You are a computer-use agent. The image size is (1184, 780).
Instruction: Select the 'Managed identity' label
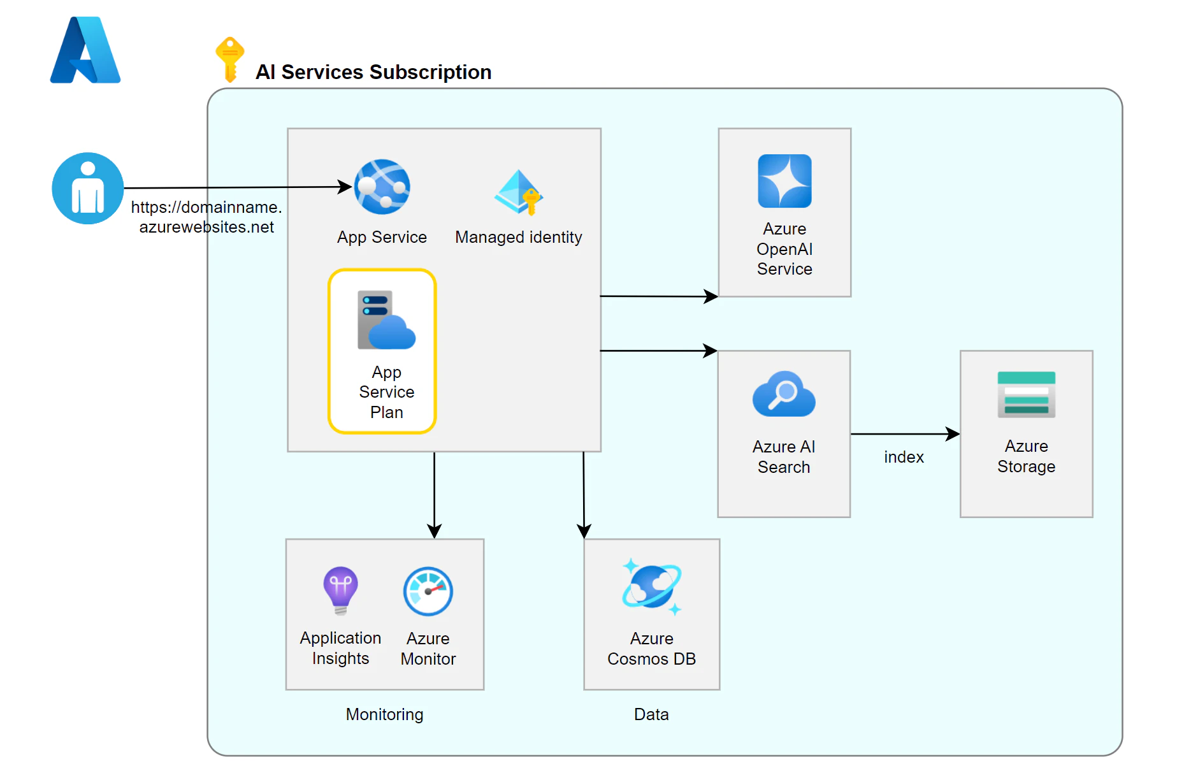(519, 237)
